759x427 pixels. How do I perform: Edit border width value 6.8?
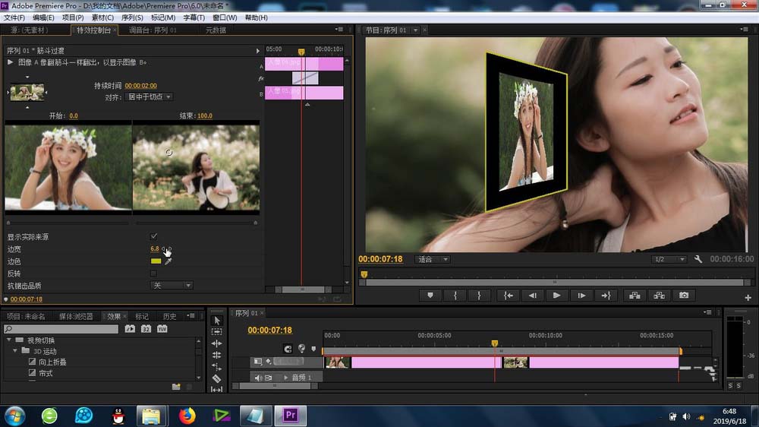tap(154, 248)
